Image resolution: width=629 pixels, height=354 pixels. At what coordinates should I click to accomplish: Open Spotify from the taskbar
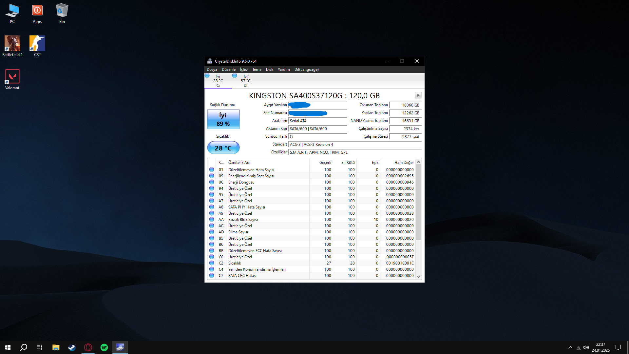pyautogui.click(x=104, y=347)
